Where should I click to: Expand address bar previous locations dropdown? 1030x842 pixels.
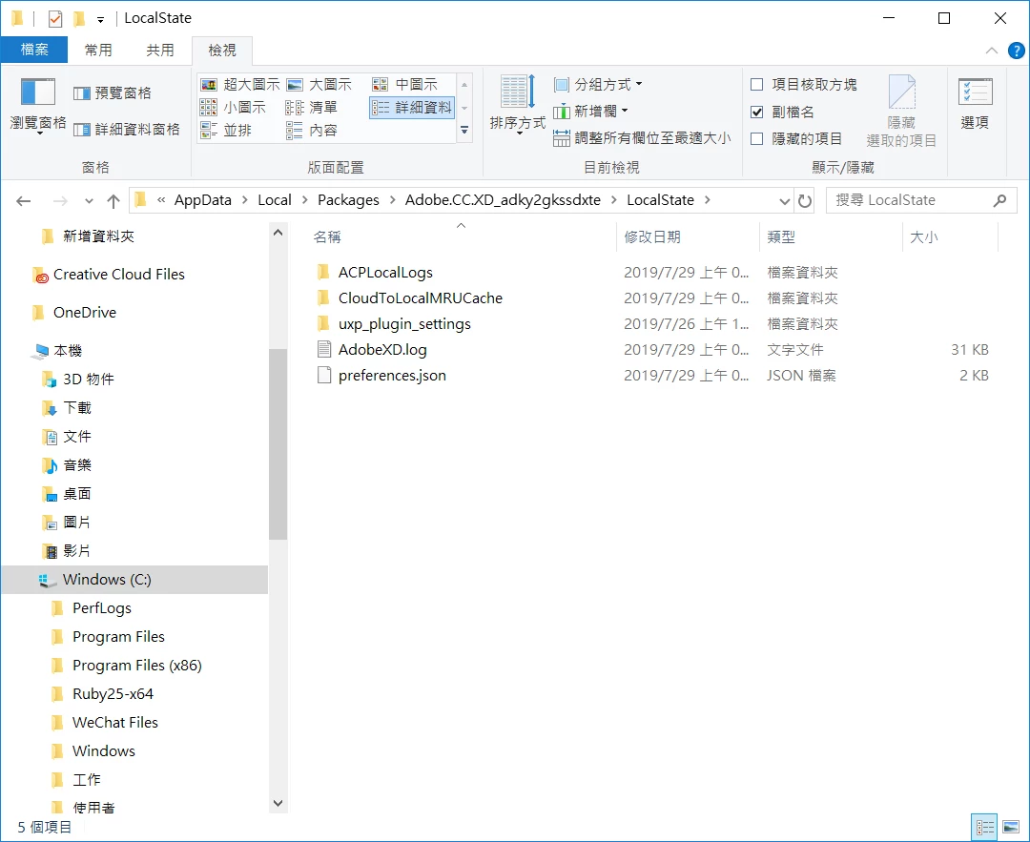784,201
